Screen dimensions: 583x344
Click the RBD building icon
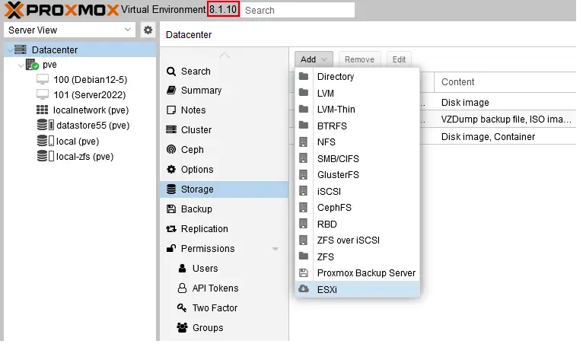pos(304,224)
